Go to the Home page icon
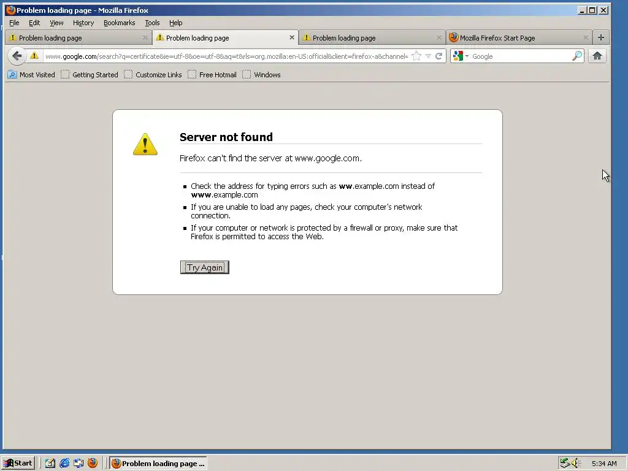This screenshot has width=628, height=471. (x=597, y=56)
